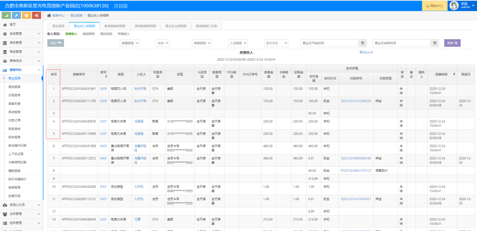This screenshot has width=477, height=231.
Task: Focus the 营业日结束时间 input field
Action: coord(401,43)
